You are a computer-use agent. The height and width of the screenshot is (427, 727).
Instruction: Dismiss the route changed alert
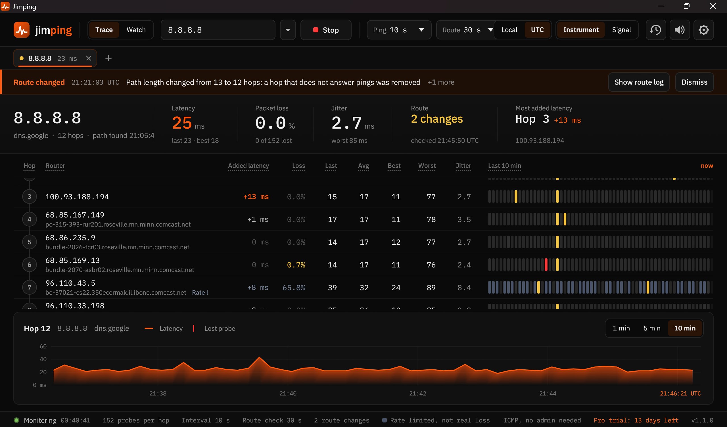point(694,82)
